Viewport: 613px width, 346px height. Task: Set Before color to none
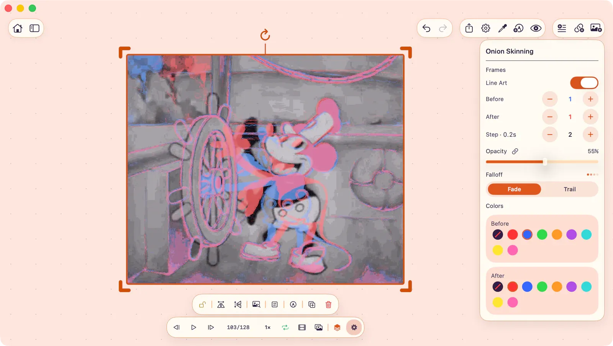point(498,234)
